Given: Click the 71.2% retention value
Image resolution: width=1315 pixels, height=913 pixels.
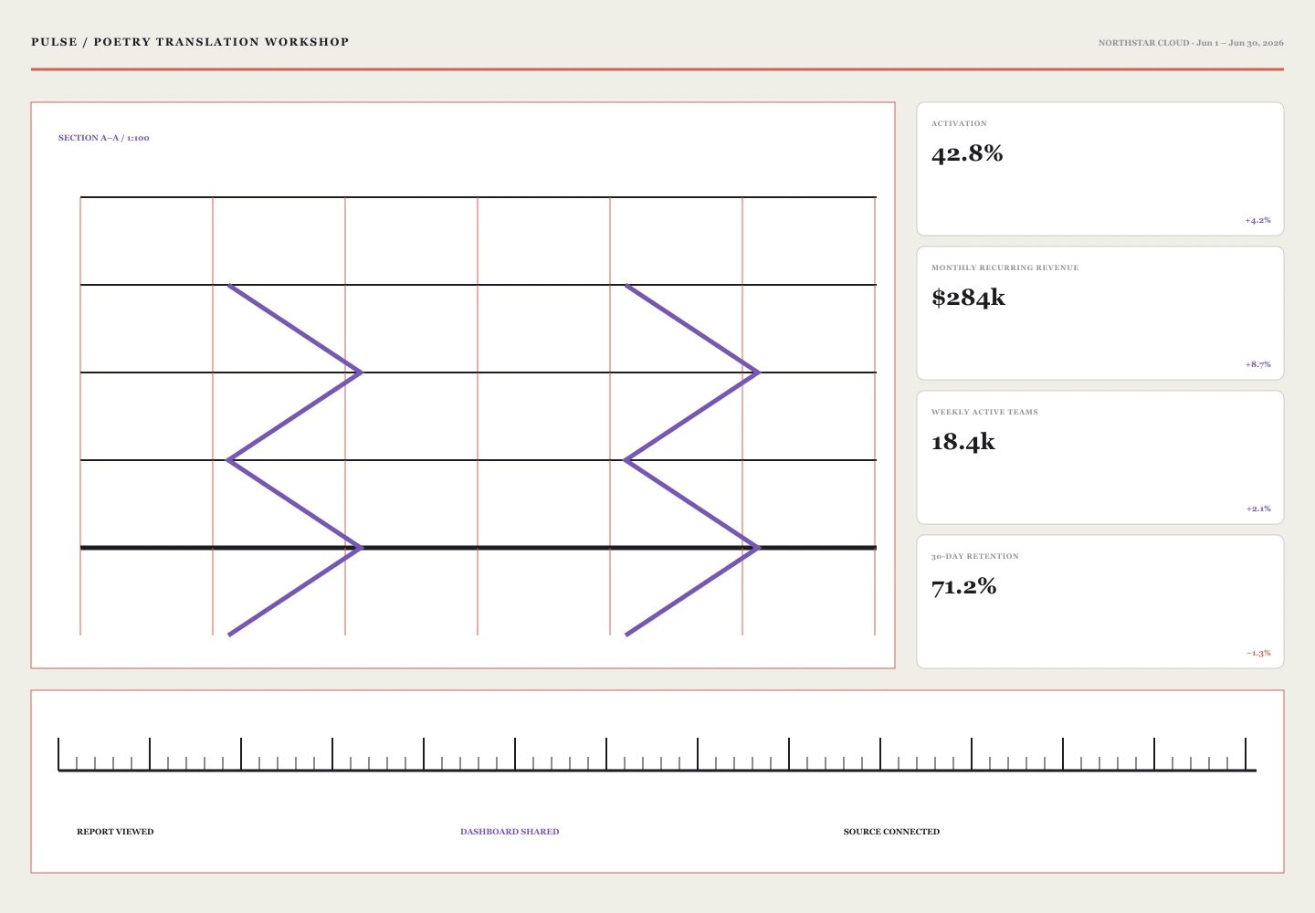Looking at the screenshot, I should click(x=963, y=586).
